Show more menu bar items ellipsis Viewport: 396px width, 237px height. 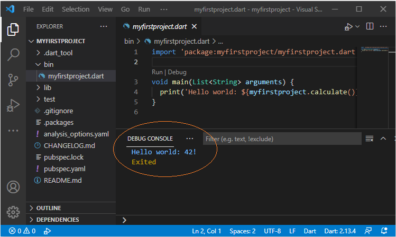164,9
